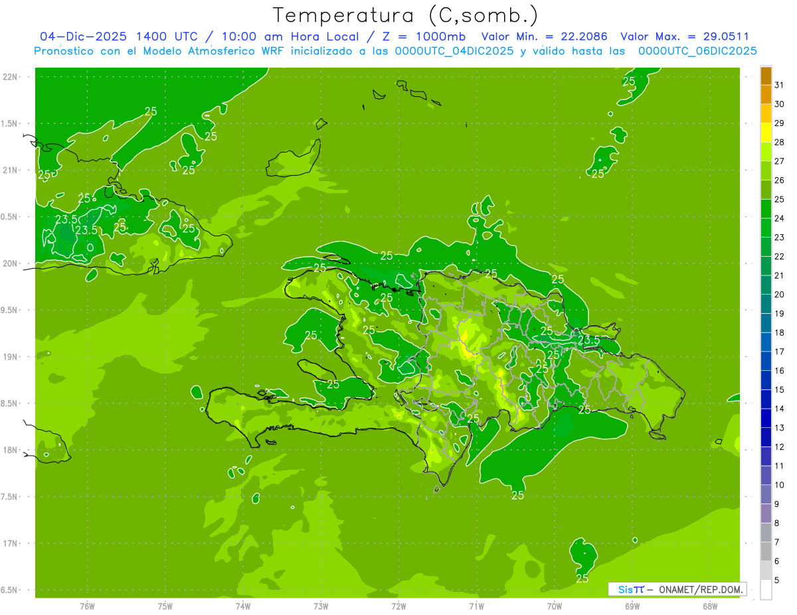Image resolution: width=797 pixels, height=615 pixels.
Task: Pick the yellow swatch between 28 and 29
Action: coord(766,133)
